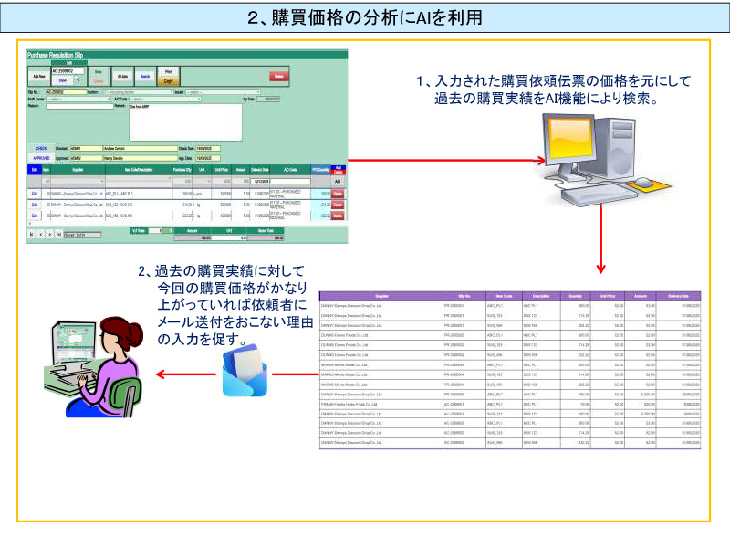Click the Edit link on first item row

[x=35, y=193]
